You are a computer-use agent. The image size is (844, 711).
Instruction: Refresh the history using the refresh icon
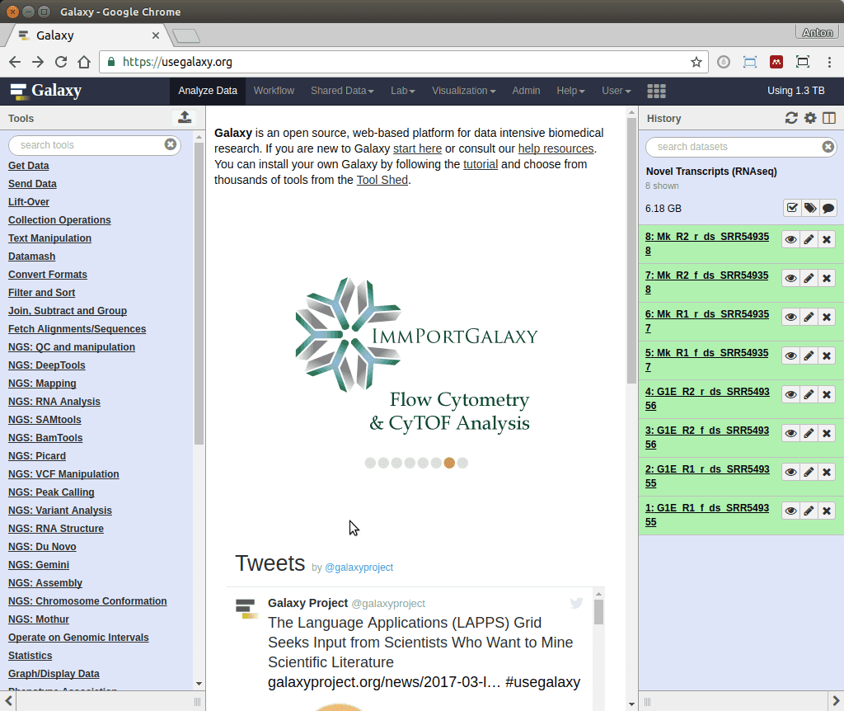click(791, 118)
